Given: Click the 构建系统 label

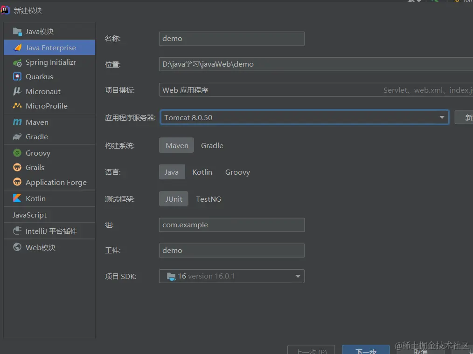Looking at the screenshot, I should 120,146.
